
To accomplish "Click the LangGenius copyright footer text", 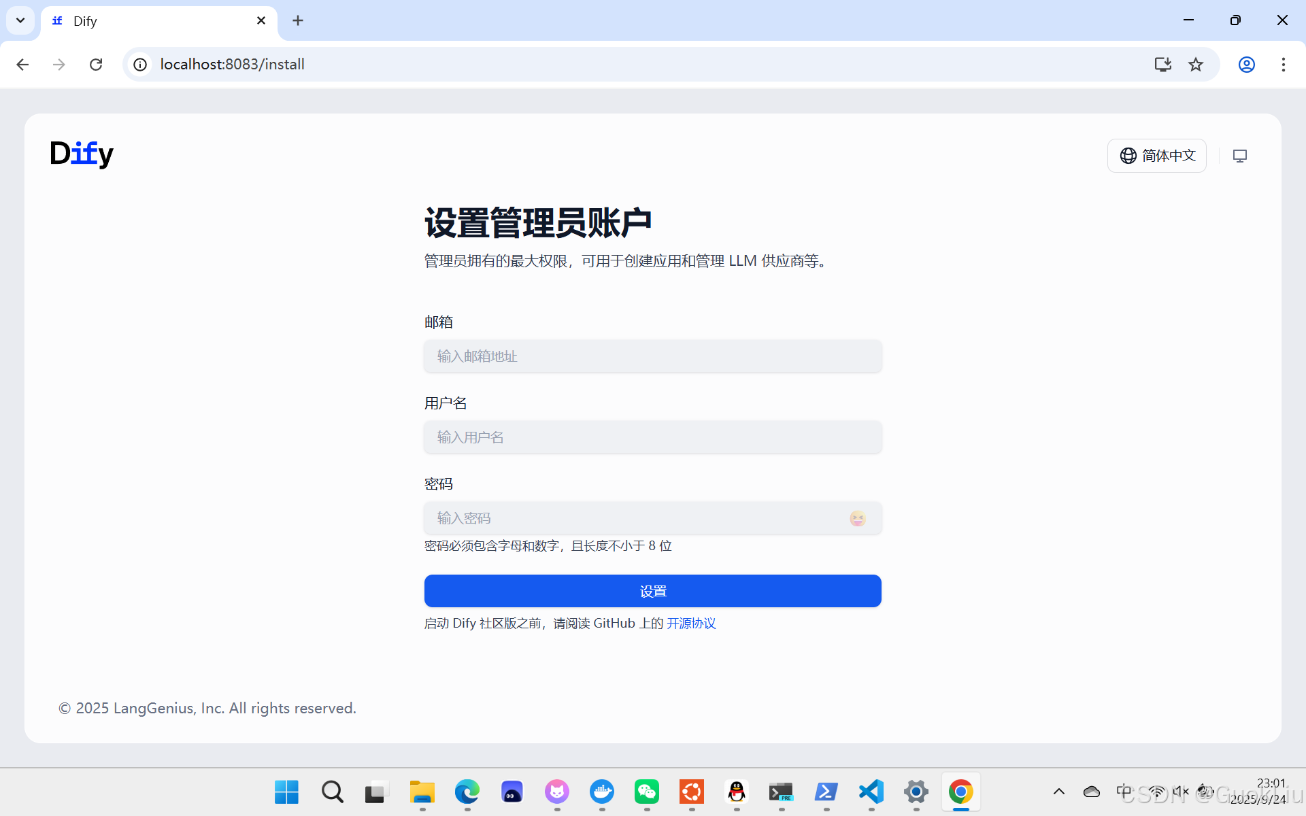I will (207, 709).
